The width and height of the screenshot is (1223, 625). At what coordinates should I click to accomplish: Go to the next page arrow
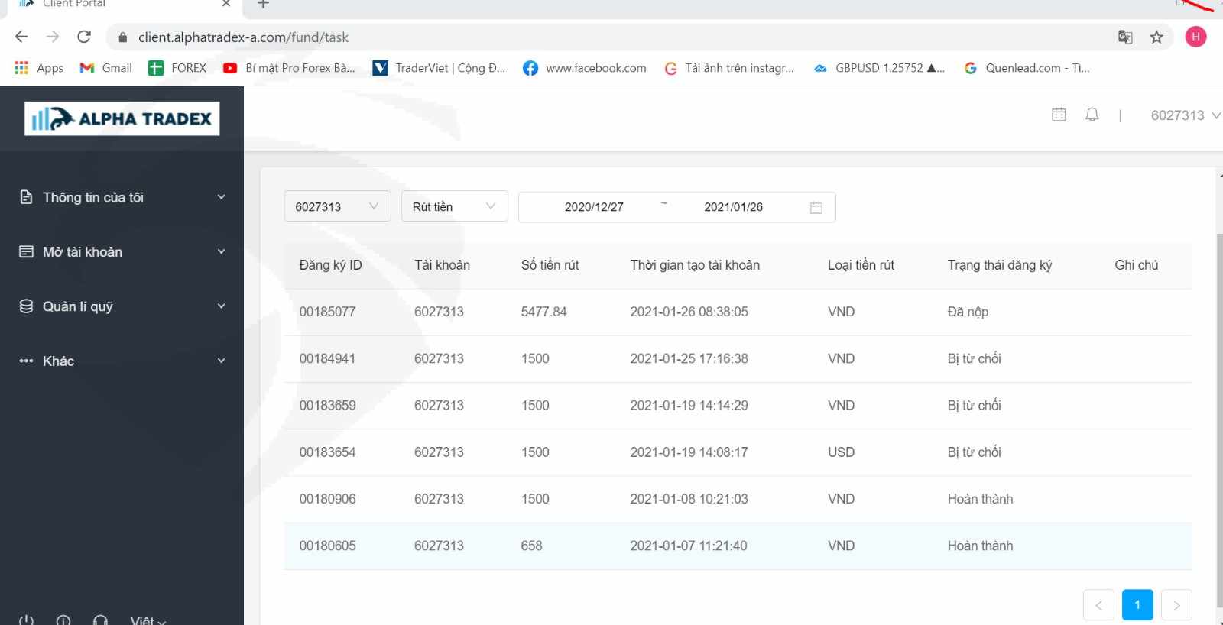(1176, 605)
